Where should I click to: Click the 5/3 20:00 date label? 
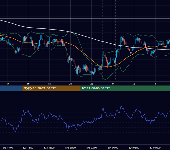[x=70, y=147]
